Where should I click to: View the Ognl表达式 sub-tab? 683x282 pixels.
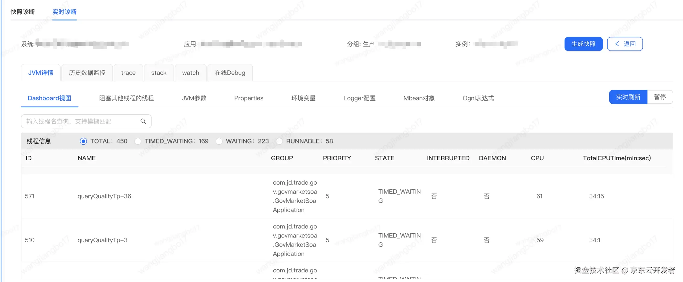pos(478,98)
